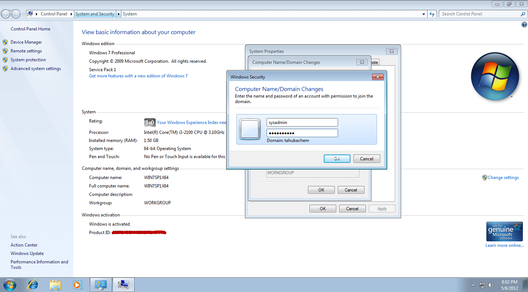
Task: Click the WORKGROUP field in Domain Changes
Action: [312, 173]
